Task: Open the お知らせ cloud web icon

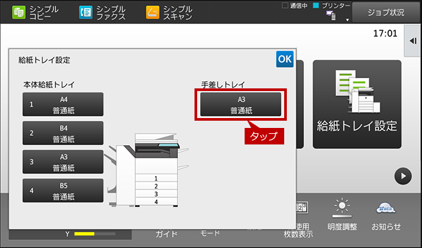Action: point(386,208)
